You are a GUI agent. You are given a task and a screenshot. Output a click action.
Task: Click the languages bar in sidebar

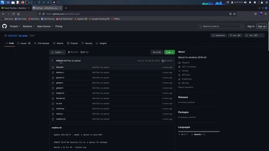tap(199, 131)
